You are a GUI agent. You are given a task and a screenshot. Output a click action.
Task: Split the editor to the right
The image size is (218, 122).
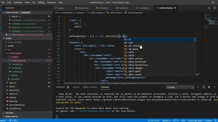(215, 8)
